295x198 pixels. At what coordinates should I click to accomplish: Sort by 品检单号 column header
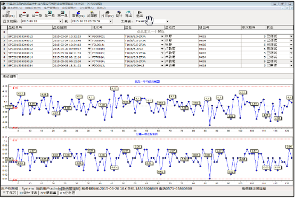(x=30, y=28)
